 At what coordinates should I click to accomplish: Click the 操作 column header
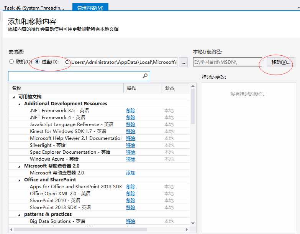(x=143, y=88)
